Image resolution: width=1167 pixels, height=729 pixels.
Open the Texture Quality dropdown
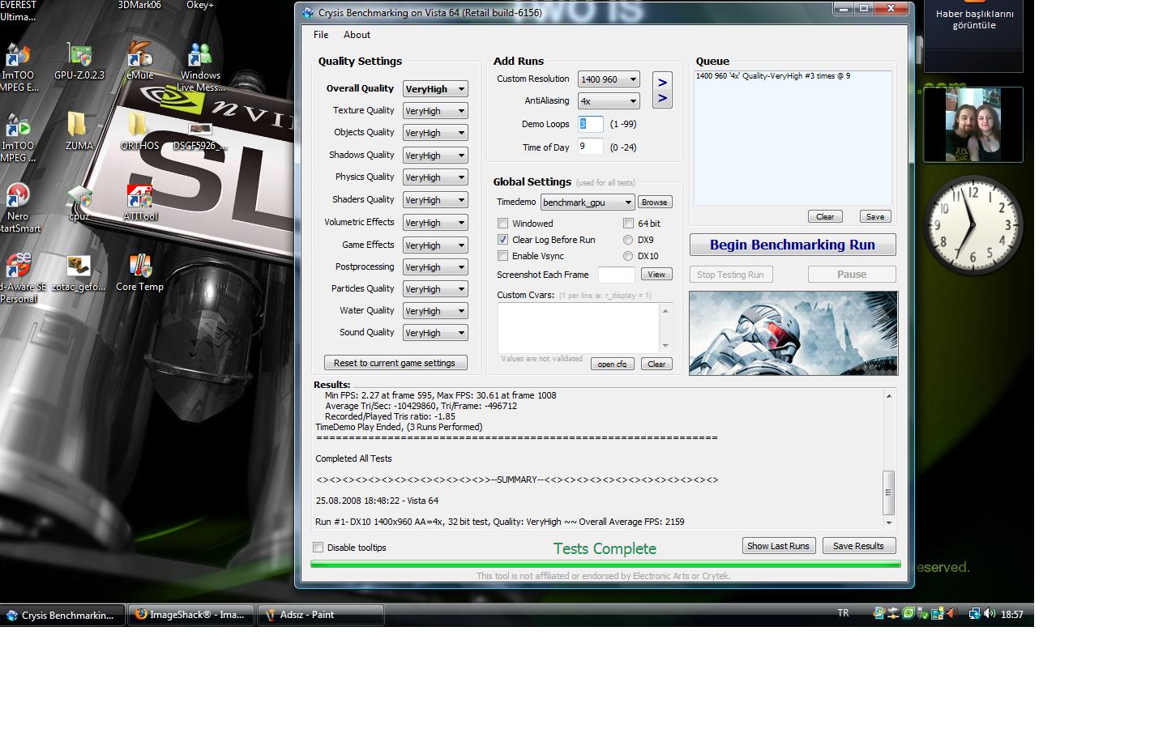pyautogui.click(x=435, y=111)
